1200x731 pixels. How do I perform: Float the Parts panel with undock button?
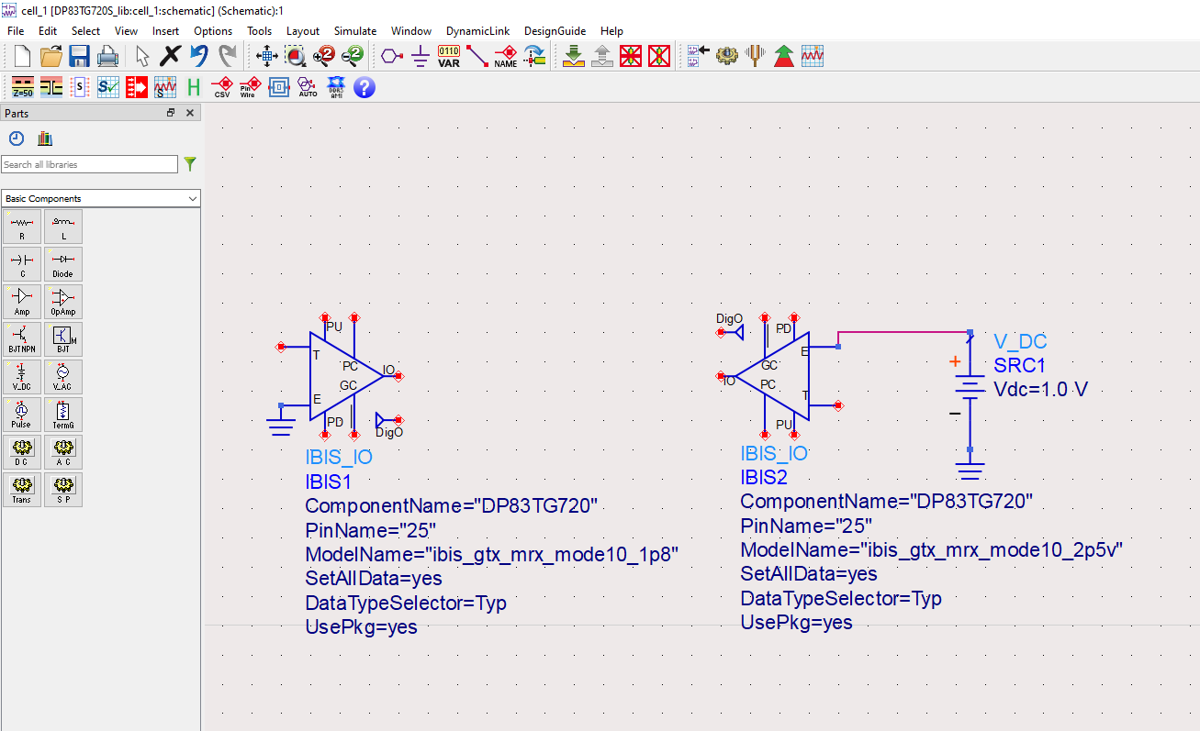pyautogui.click(x=171, y=113)
